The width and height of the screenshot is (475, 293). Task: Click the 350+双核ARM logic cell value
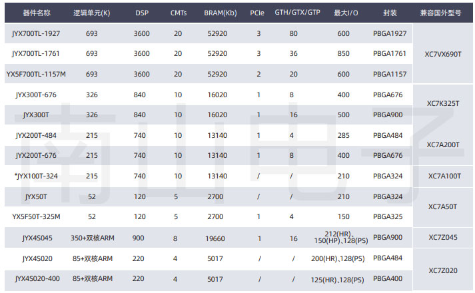pyautogui.click(x=93, y=238)
